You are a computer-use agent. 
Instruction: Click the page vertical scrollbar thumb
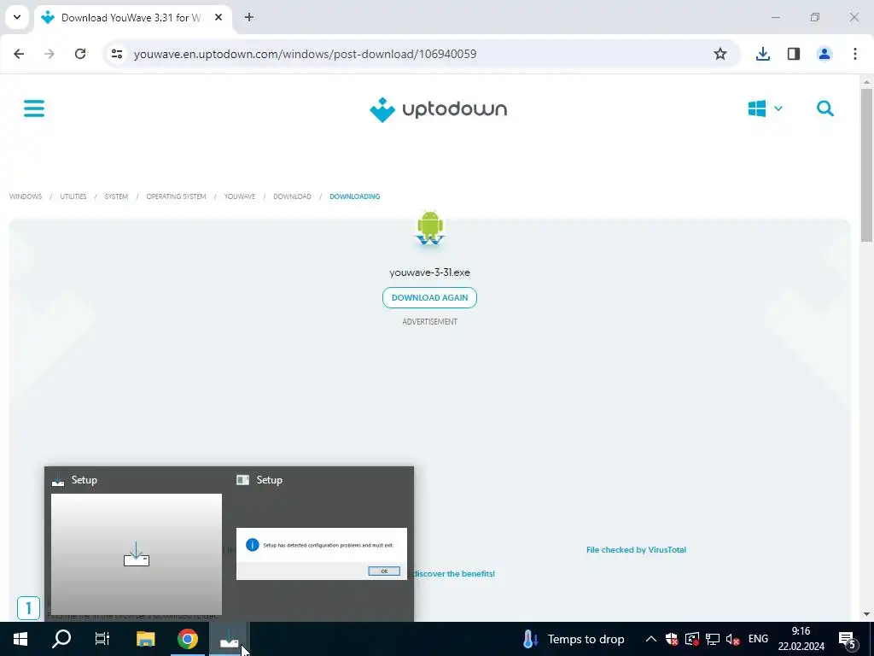866,165
